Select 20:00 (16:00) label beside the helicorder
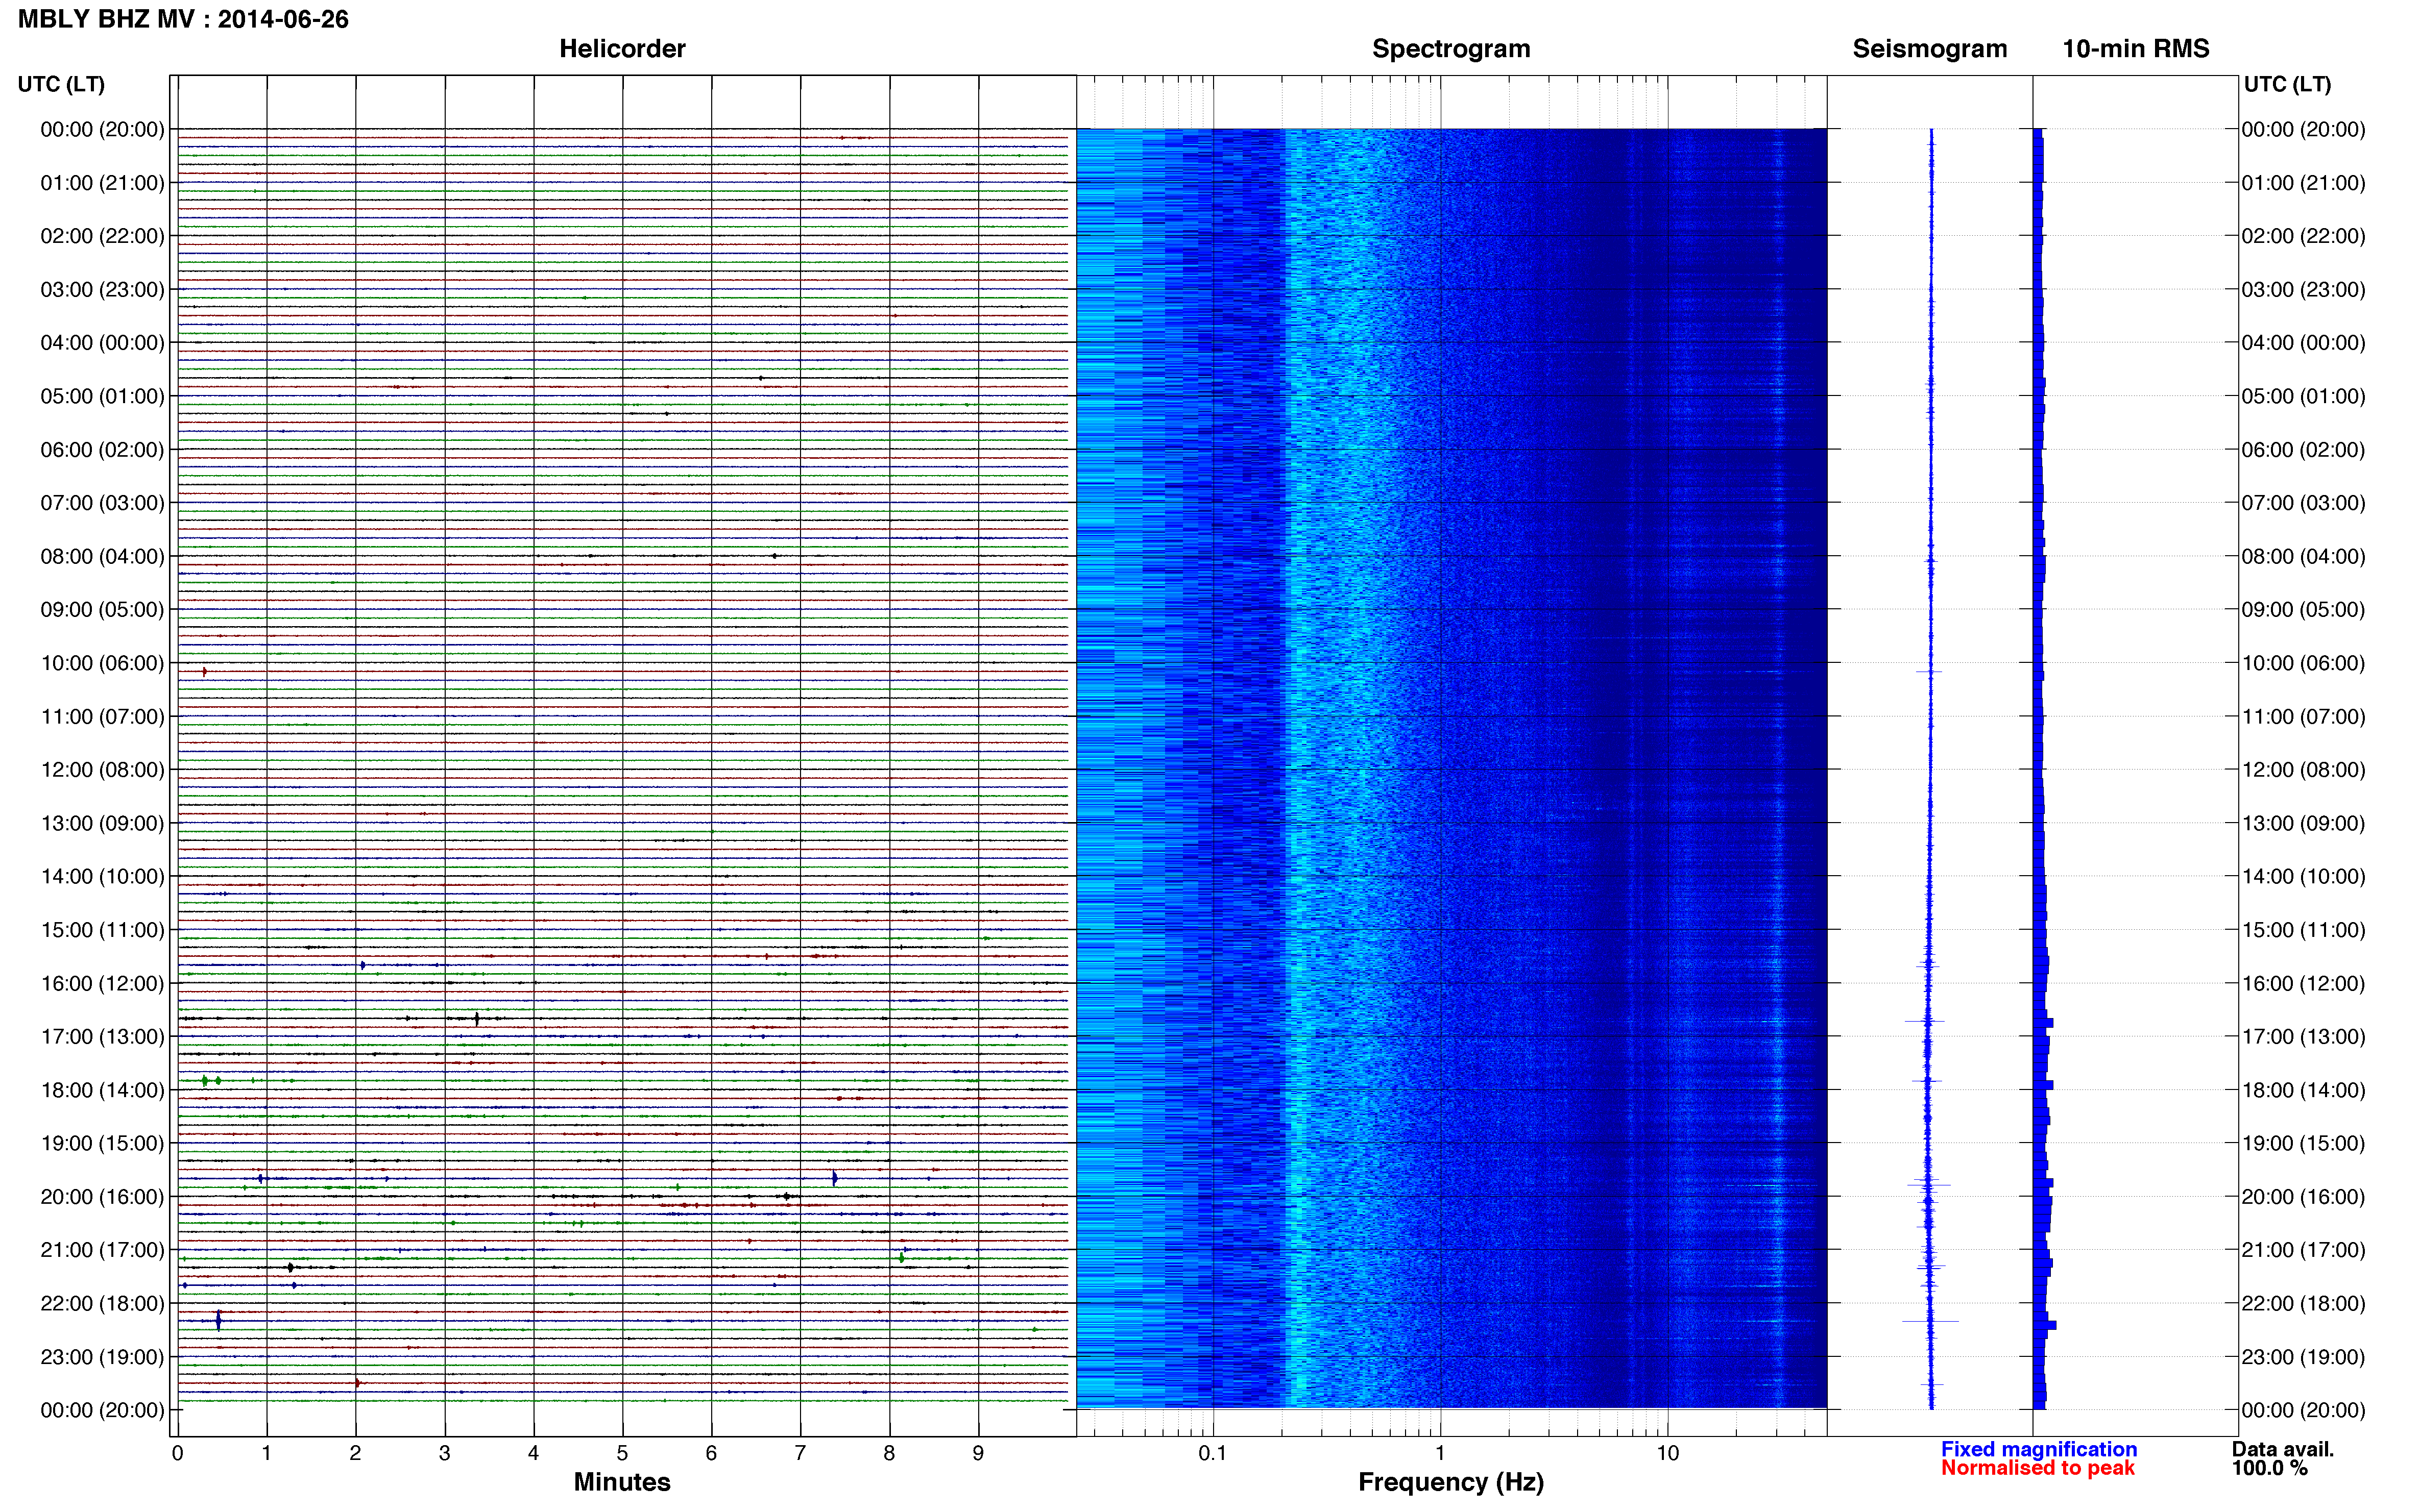Viewport: 2420px width, 1512px height. [102, 1197]
